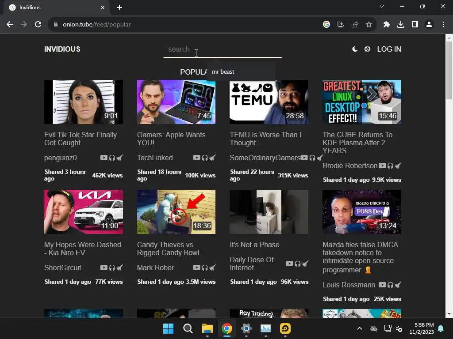The image size is (453, 339).
Task: Pick the 'mr beast' search suggestion
Action: pos(241,72)
